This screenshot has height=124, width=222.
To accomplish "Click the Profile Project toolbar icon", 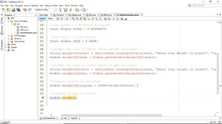I will (x=84, y=10).
